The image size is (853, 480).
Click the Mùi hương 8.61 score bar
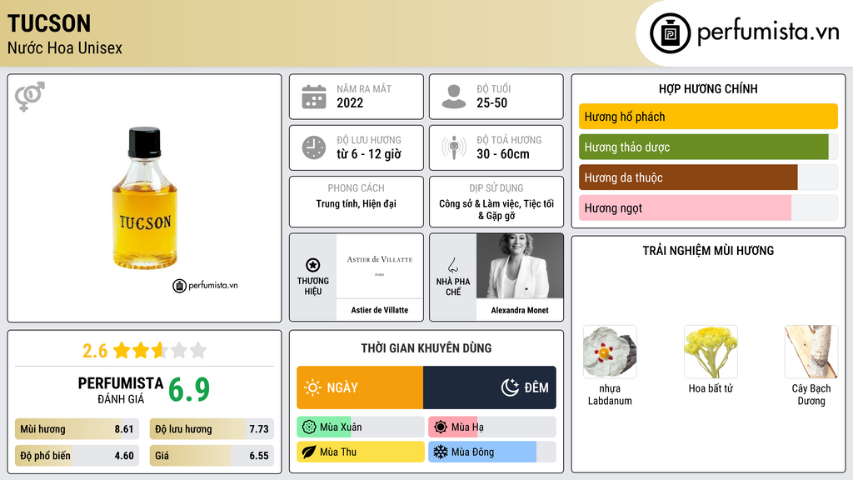[x=77, y=429]
